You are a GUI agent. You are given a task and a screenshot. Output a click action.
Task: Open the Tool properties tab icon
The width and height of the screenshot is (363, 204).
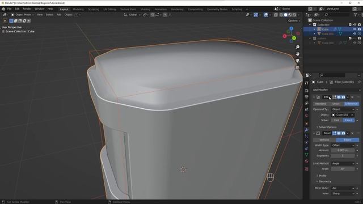click(306, 83)
